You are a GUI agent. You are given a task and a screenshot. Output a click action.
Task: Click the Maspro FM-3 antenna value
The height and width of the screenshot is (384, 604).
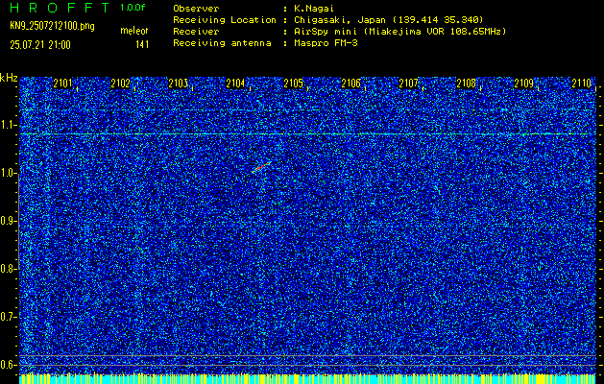tap(326, 43)
